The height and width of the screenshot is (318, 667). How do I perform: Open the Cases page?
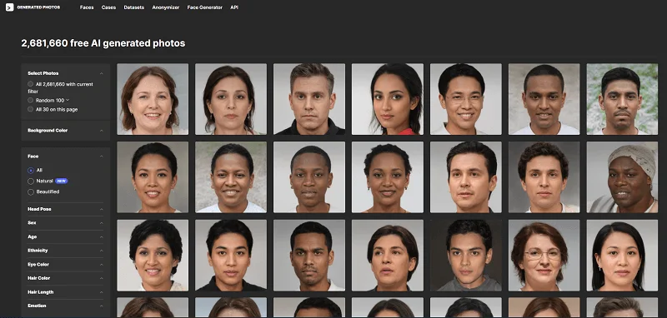click(108, 7)
